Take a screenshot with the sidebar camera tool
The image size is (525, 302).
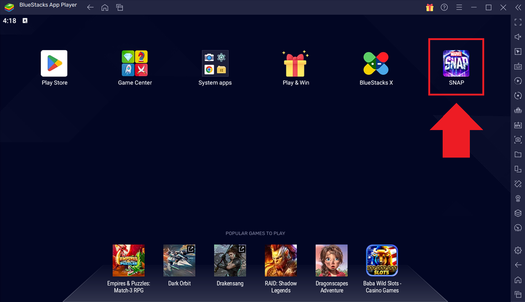(x=518, y=140)
